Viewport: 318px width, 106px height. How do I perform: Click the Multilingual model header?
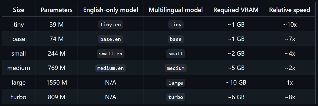[x=176, y=10]
